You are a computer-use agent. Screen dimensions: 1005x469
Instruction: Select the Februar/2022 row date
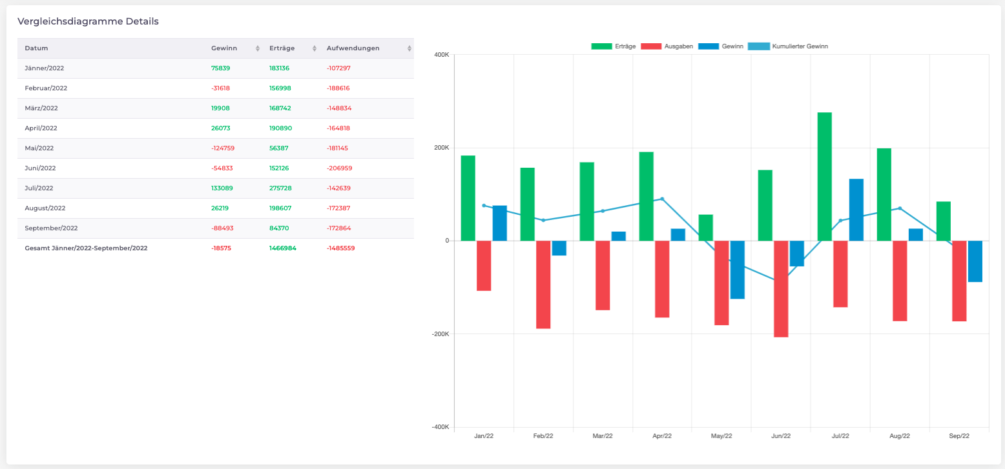click(x=46, y=88)
